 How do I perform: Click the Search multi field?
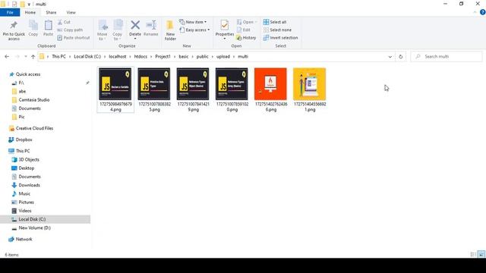click(x=447, y=57)
